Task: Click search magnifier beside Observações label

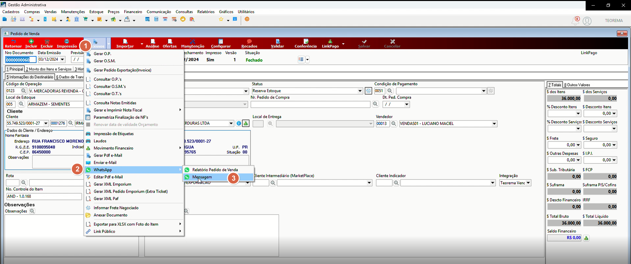Action: click(x=32, y=211)
